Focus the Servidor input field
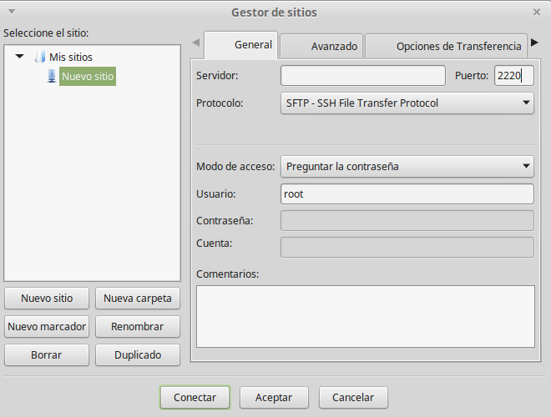Viewport: 551px width, 417px height. (362, 76)
